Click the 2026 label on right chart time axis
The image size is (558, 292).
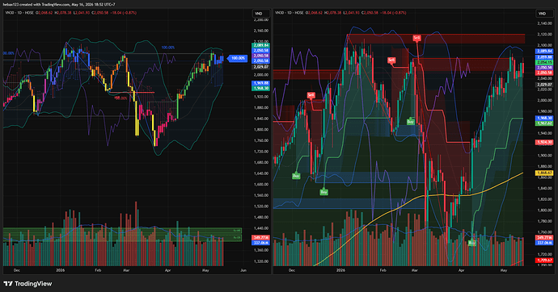click(x=340, y=270)
